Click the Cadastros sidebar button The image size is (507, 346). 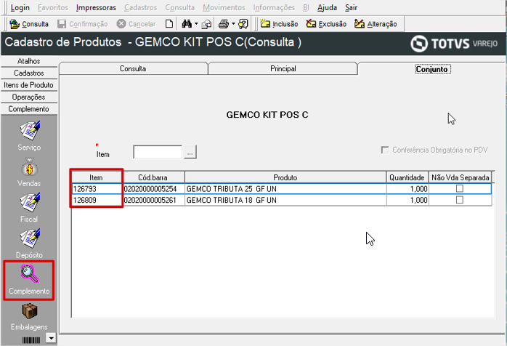pyautogui.click(x=29, y=73)
